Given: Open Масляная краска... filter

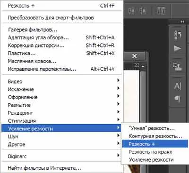Looking at the screenshot, I should tap(61, 61).
